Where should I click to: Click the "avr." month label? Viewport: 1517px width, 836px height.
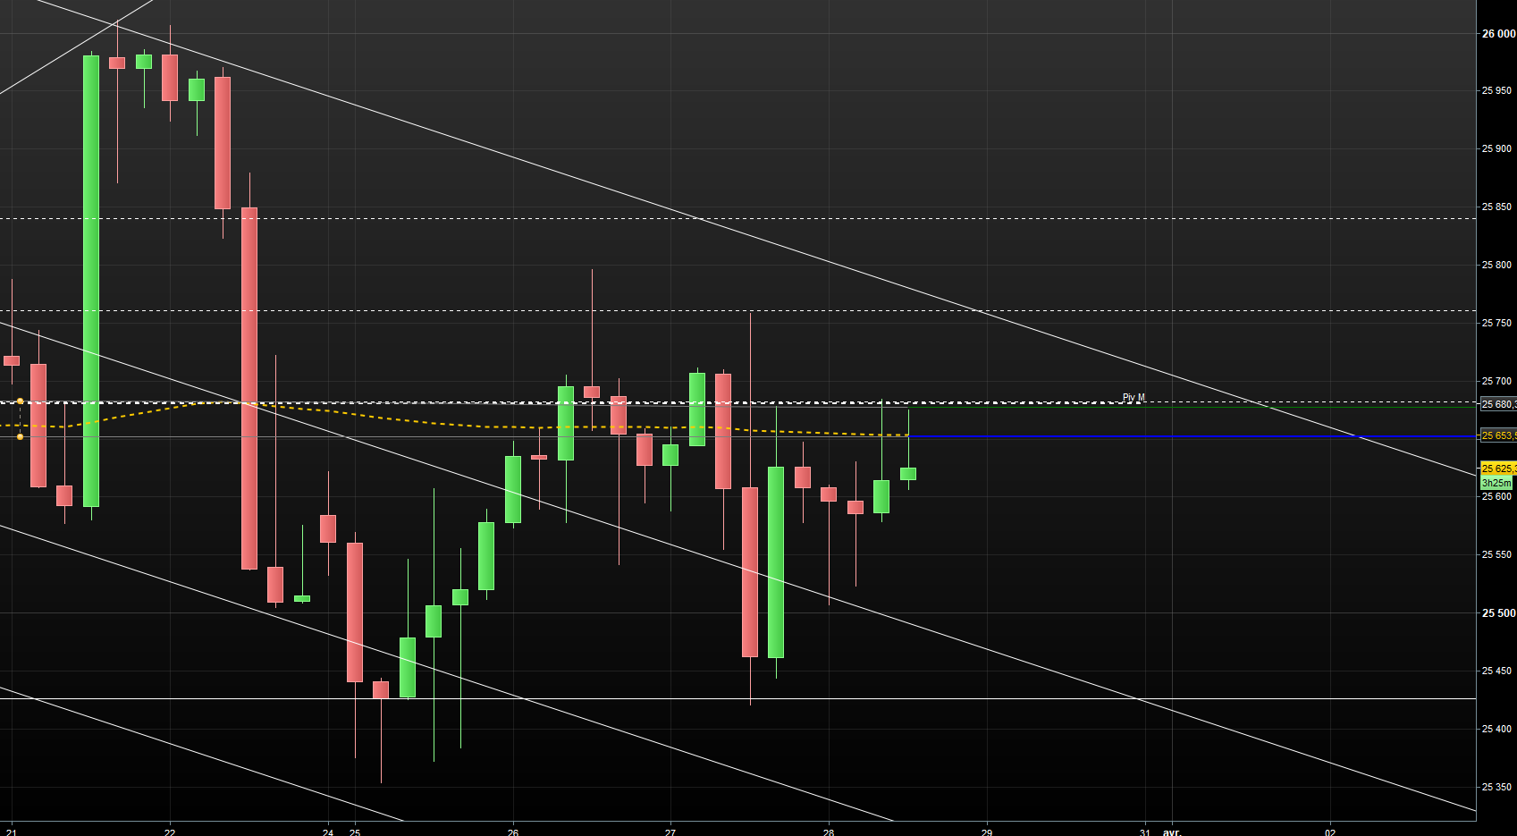1172,832
